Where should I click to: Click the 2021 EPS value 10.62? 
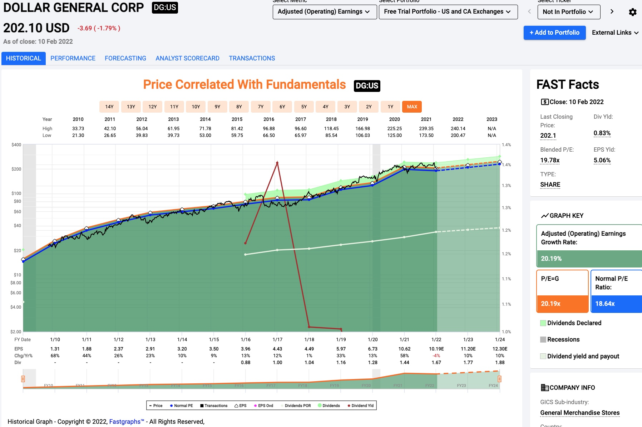pyautogui.click(x=404, y=349)
